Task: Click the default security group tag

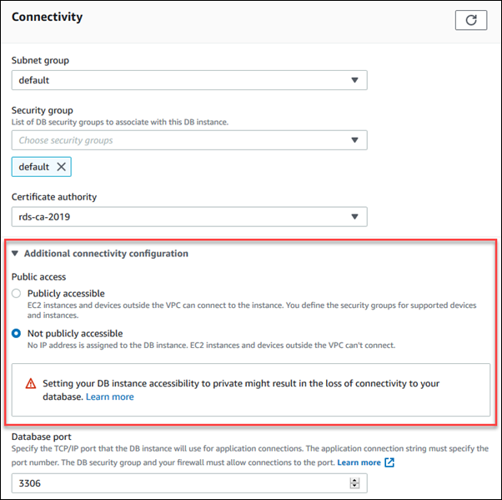Action: pos(34,167)
